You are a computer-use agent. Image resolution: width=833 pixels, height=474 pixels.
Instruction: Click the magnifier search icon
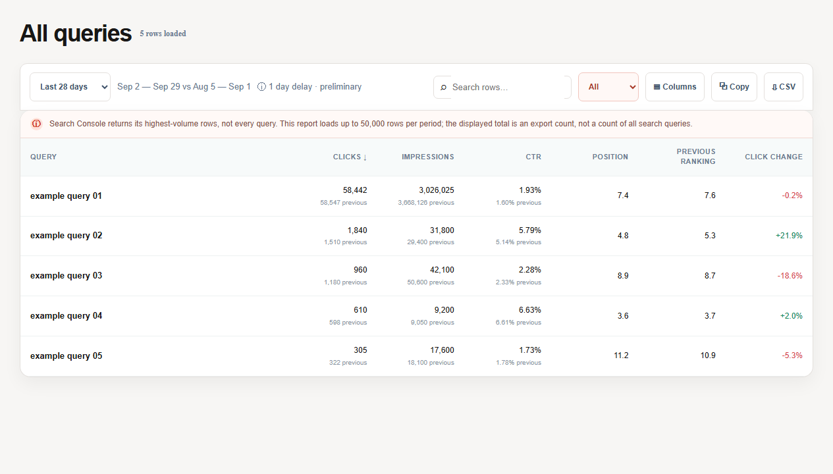pyautogui.click(x=443, y=87)
